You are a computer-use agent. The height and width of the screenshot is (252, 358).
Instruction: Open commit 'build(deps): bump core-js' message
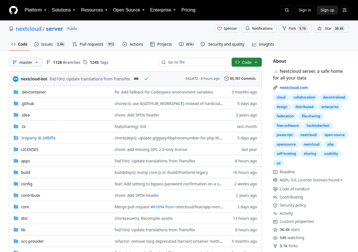click(161, 173)
